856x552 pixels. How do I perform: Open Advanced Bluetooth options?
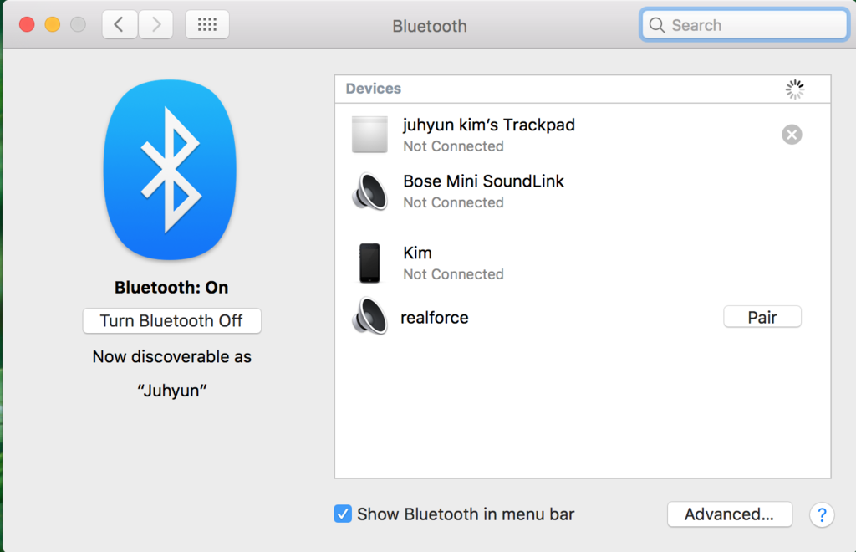pos(729,514)
